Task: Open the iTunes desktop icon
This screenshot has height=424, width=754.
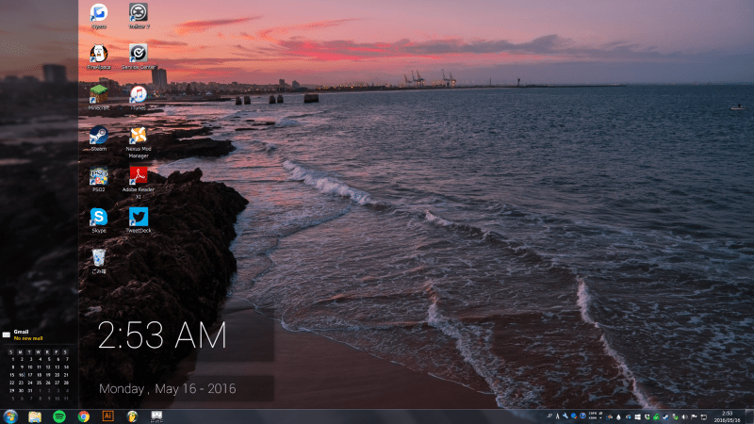Action: 139,95
